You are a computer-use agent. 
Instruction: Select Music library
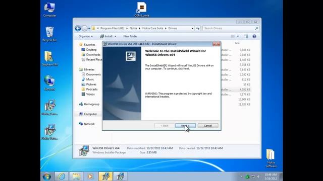coord(88,79)
